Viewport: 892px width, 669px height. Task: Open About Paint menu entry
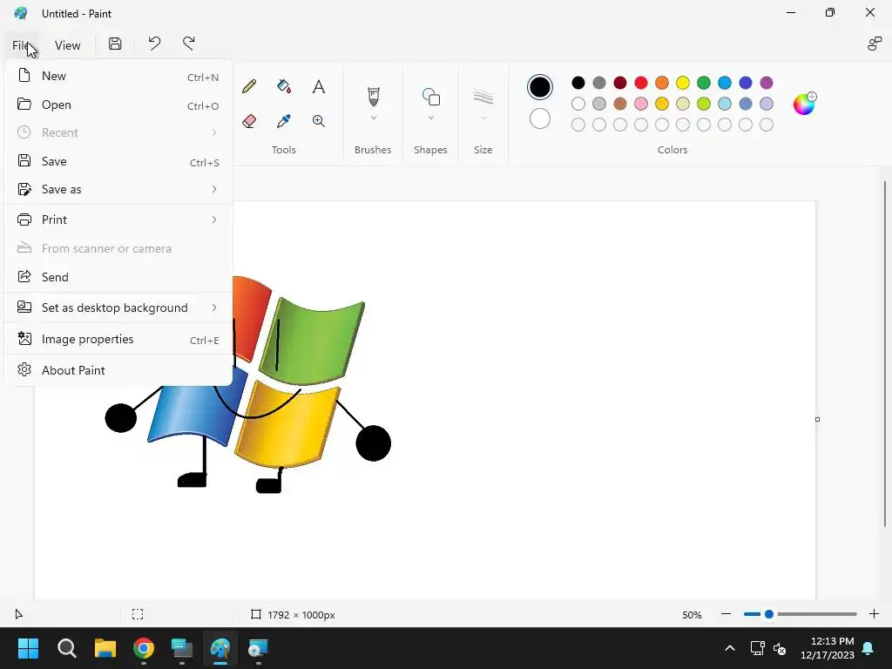[x=118, y=370]
